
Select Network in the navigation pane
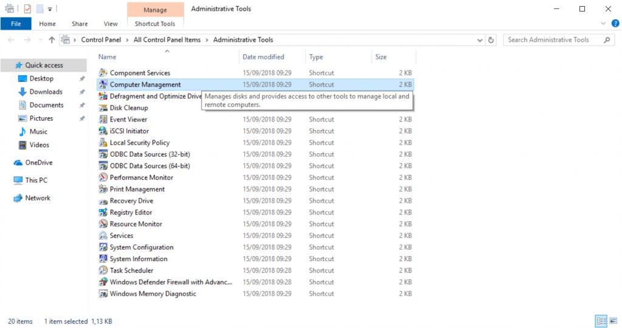click(x=38, y=198)
